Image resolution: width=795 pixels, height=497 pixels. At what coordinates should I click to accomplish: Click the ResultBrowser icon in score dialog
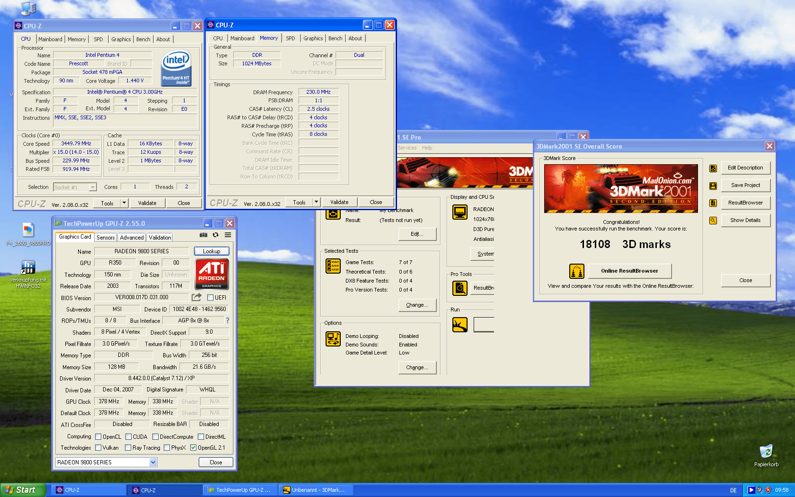point(713,203)
